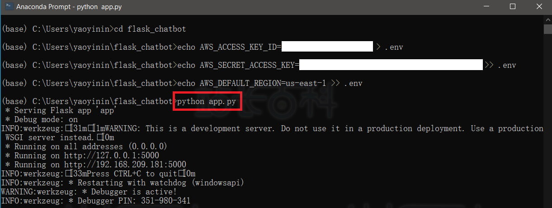Click the "echo AWS_SECRET_ACCESS_KEY=" command text
Viewport: 552px width, 208px height.
[238, 65]
